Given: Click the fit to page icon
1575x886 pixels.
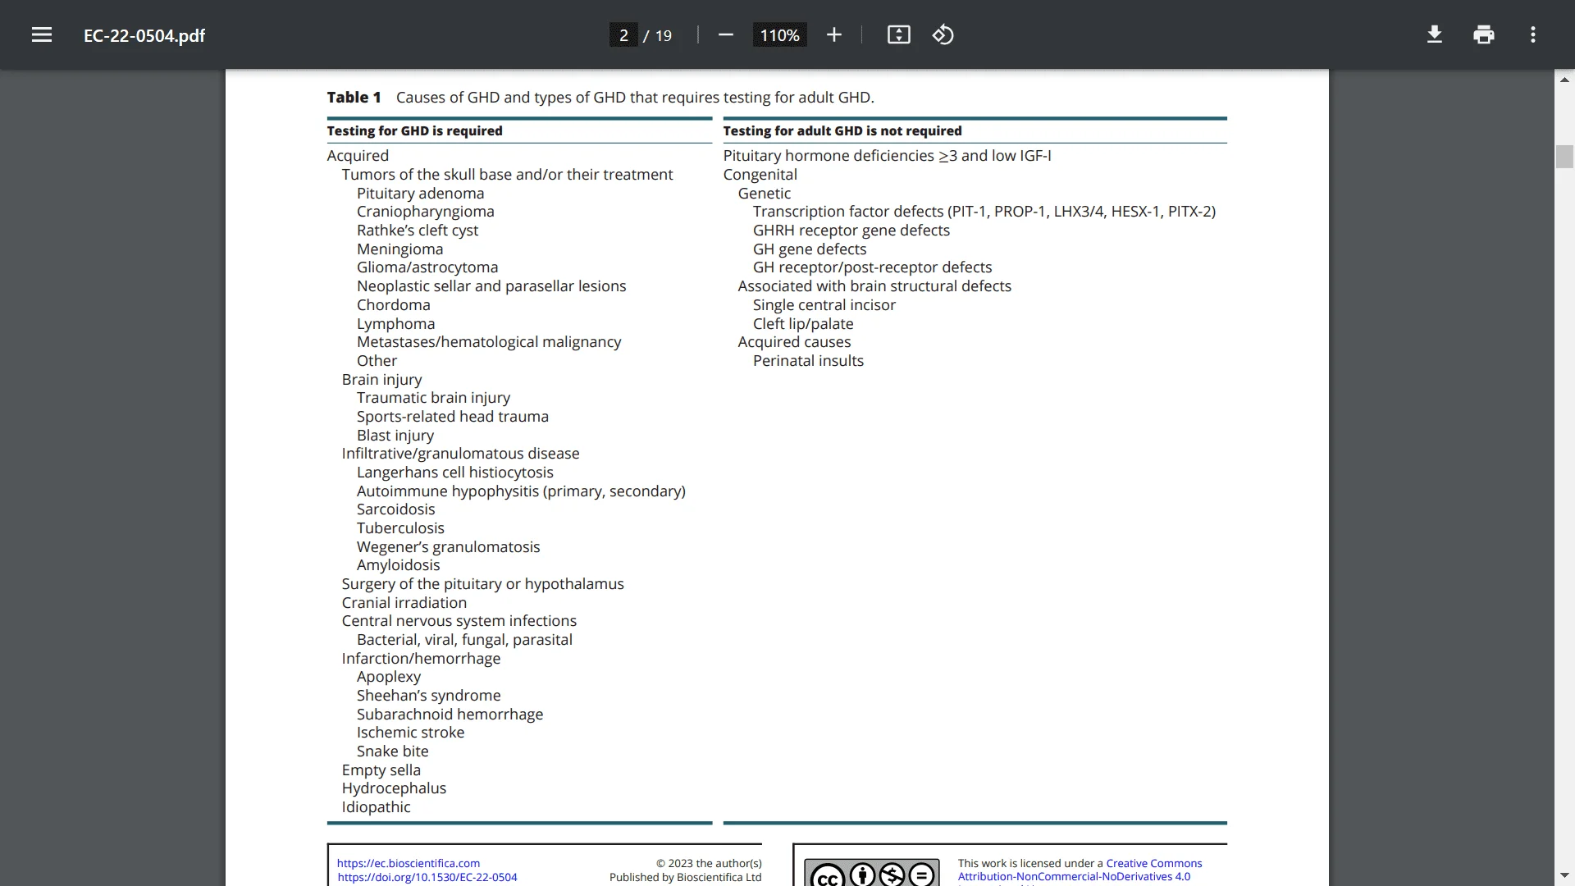Looking at the screenshot, I should (x=899, y=34).
